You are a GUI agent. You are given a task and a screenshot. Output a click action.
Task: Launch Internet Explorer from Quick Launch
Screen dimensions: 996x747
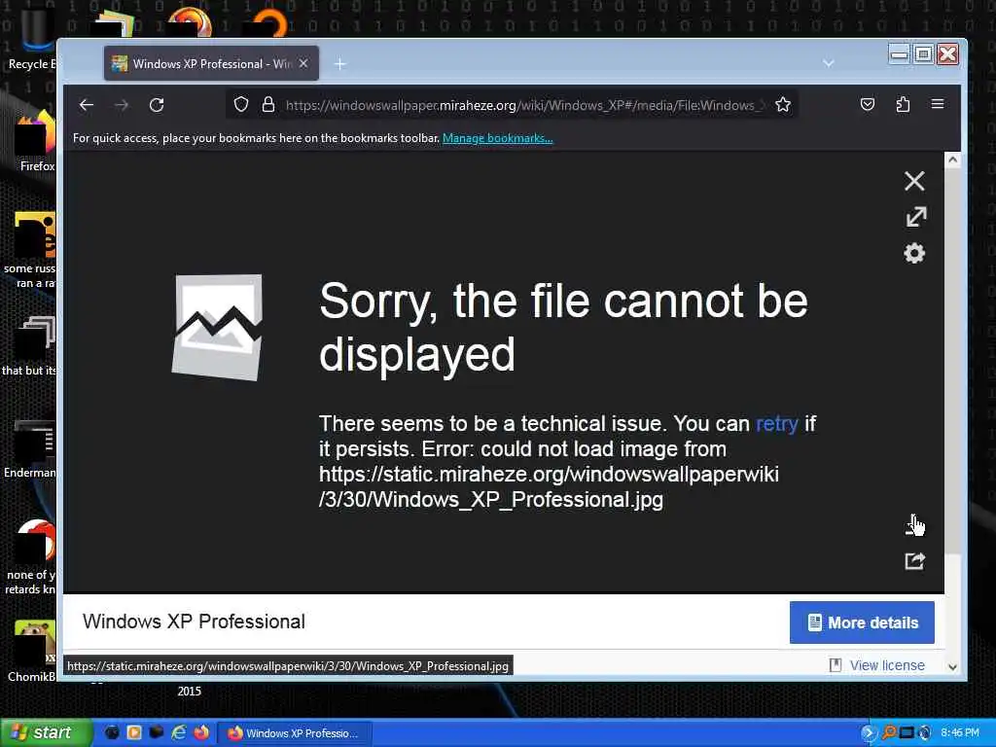[179, 733]
